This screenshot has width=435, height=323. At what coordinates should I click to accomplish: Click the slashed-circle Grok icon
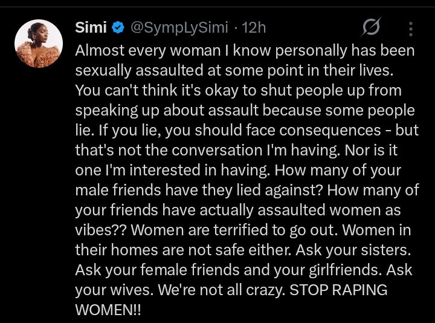(x=370, y=28)
